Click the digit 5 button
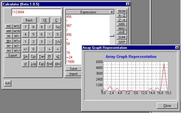Image resolution: width=181 pixels, height=113 pixels. coord(33,34)
